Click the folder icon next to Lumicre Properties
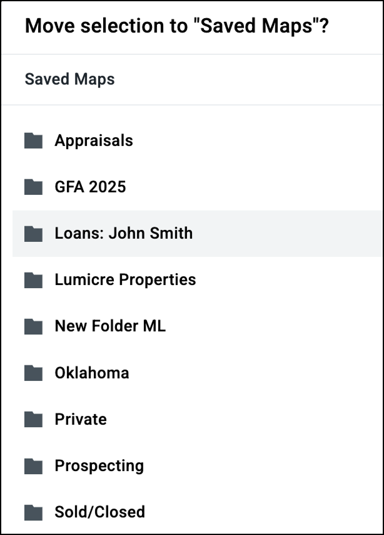384x535 pixels. [33, 279]
